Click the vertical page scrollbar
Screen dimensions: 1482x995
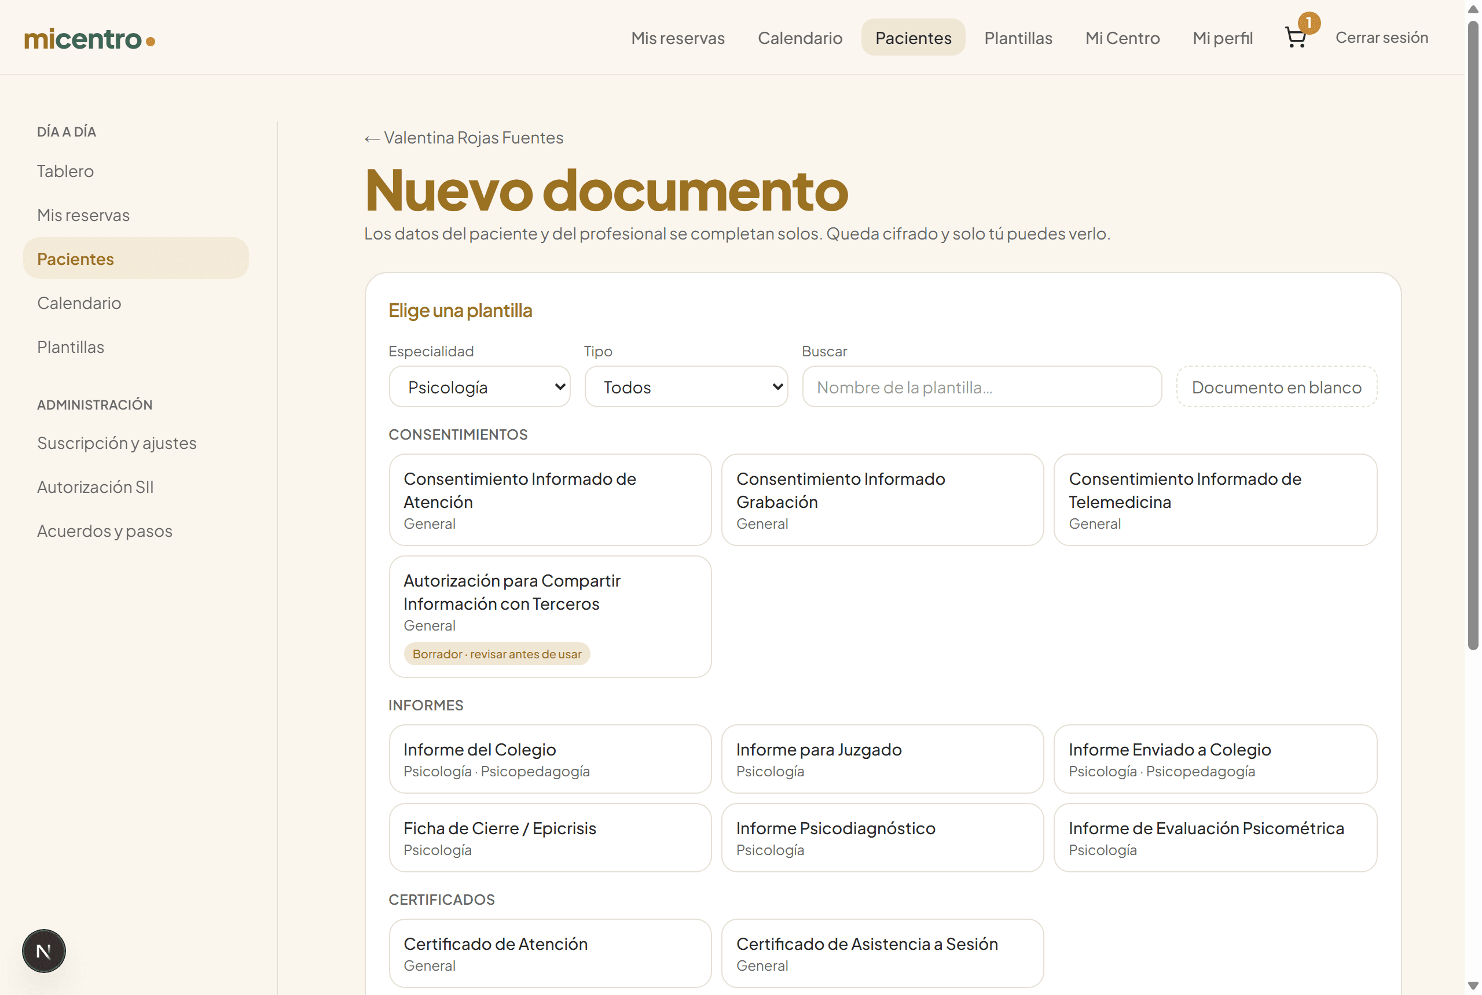[x=1473, y=335]
